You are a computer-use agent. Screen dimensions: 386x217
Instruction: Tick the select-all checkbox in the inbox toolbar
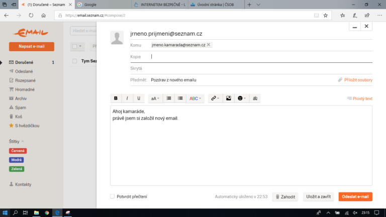(x=75, y=47)
